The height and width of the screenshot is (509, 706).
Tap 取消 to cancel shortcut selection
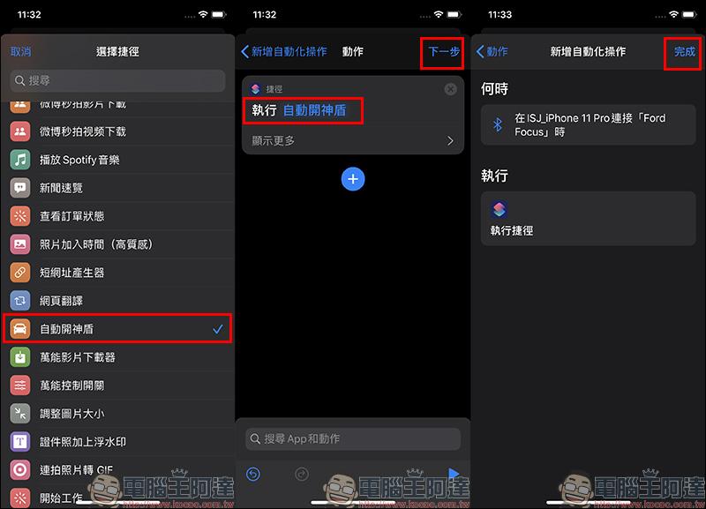tap(20, 52)
